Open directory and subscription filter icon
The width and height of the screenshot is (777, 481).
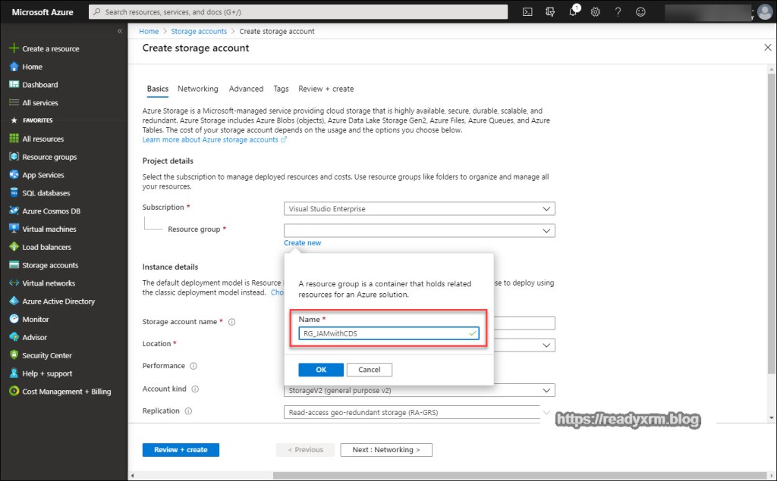point(551,12)
